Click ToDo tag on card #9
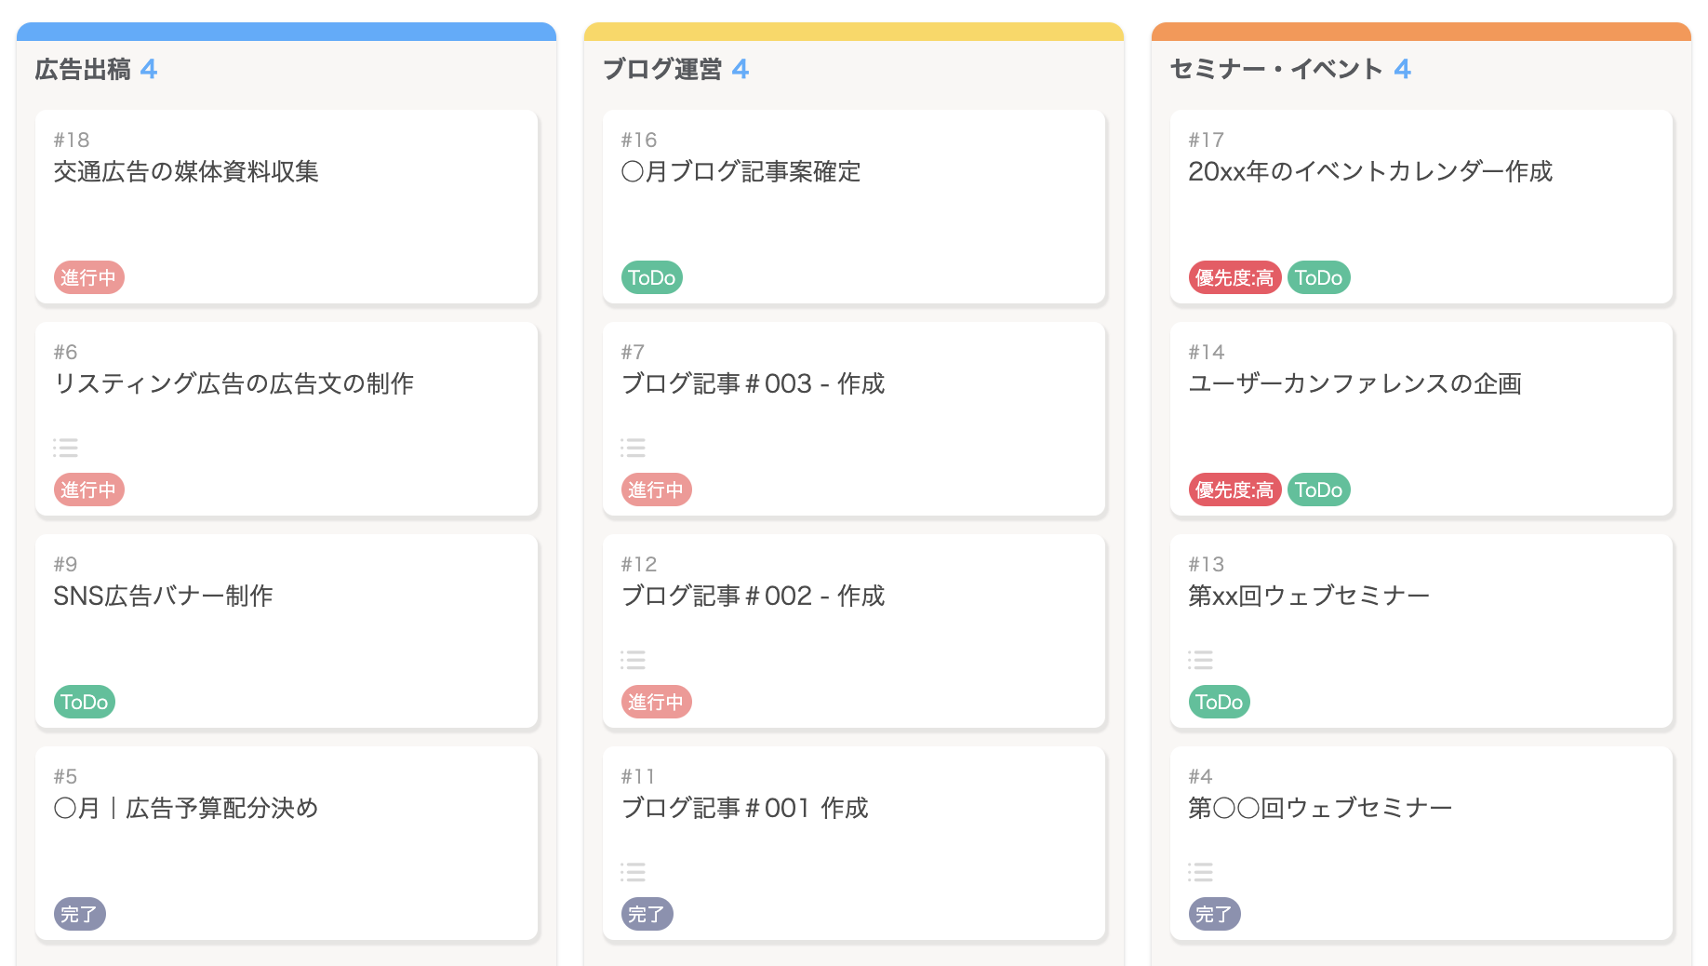The width and height of the screenshot is (1708, 966). (85, 702)
